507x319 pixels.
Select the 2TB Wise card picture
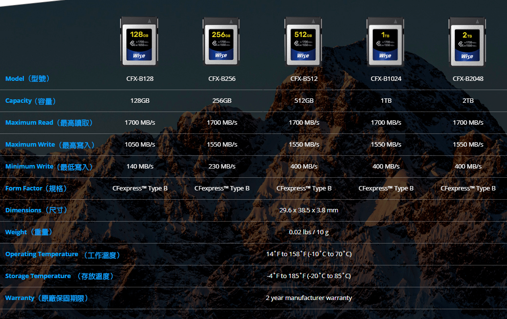468,41
